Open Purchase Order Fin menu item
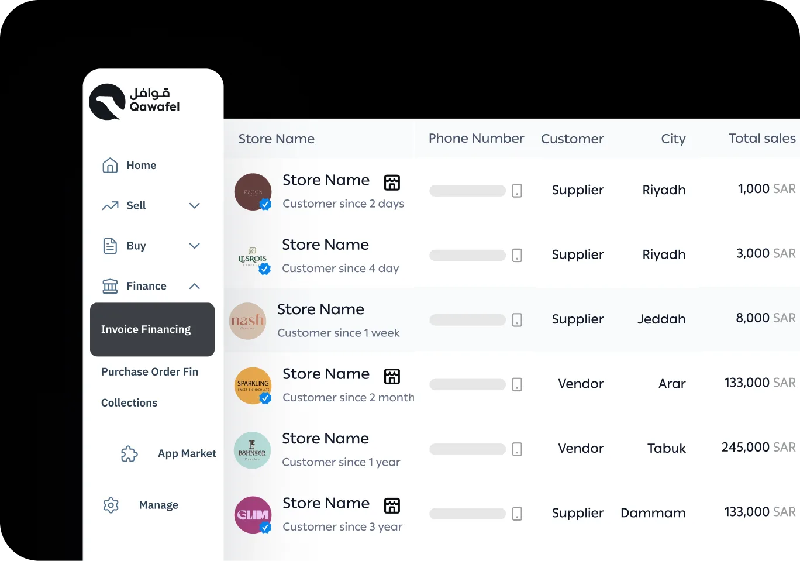Screen dimensions: 800x561 150,372
